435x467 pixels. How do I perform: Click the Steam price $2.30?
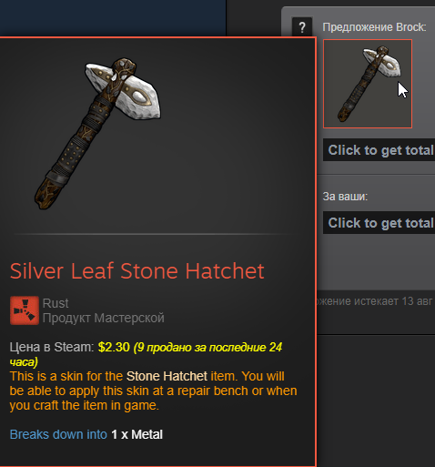pos(114,347)
